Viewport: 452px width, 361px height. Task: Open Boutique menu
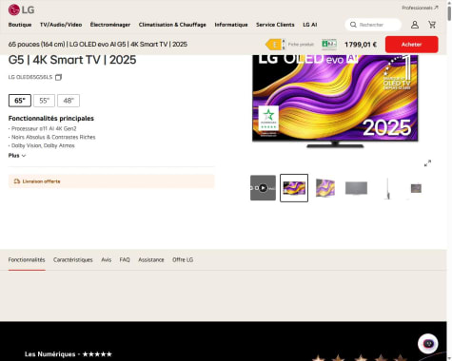[x=20, y=25]
